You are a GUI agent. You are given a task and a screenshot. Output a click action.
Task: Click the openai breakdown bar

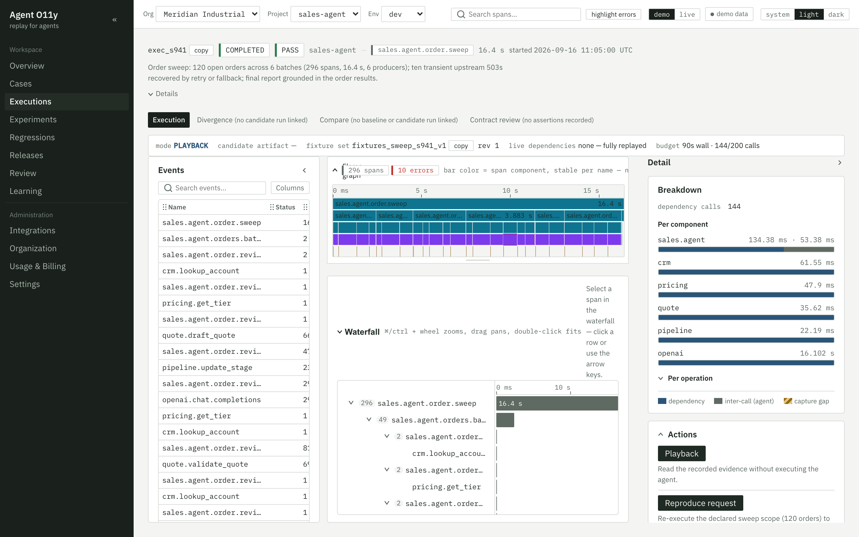point(746,363)
